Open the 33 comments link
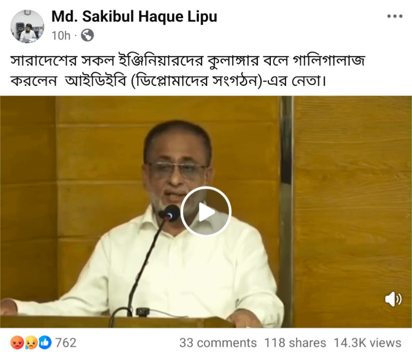This screenshot has width=412, height=362. click(x=218, y=343)
